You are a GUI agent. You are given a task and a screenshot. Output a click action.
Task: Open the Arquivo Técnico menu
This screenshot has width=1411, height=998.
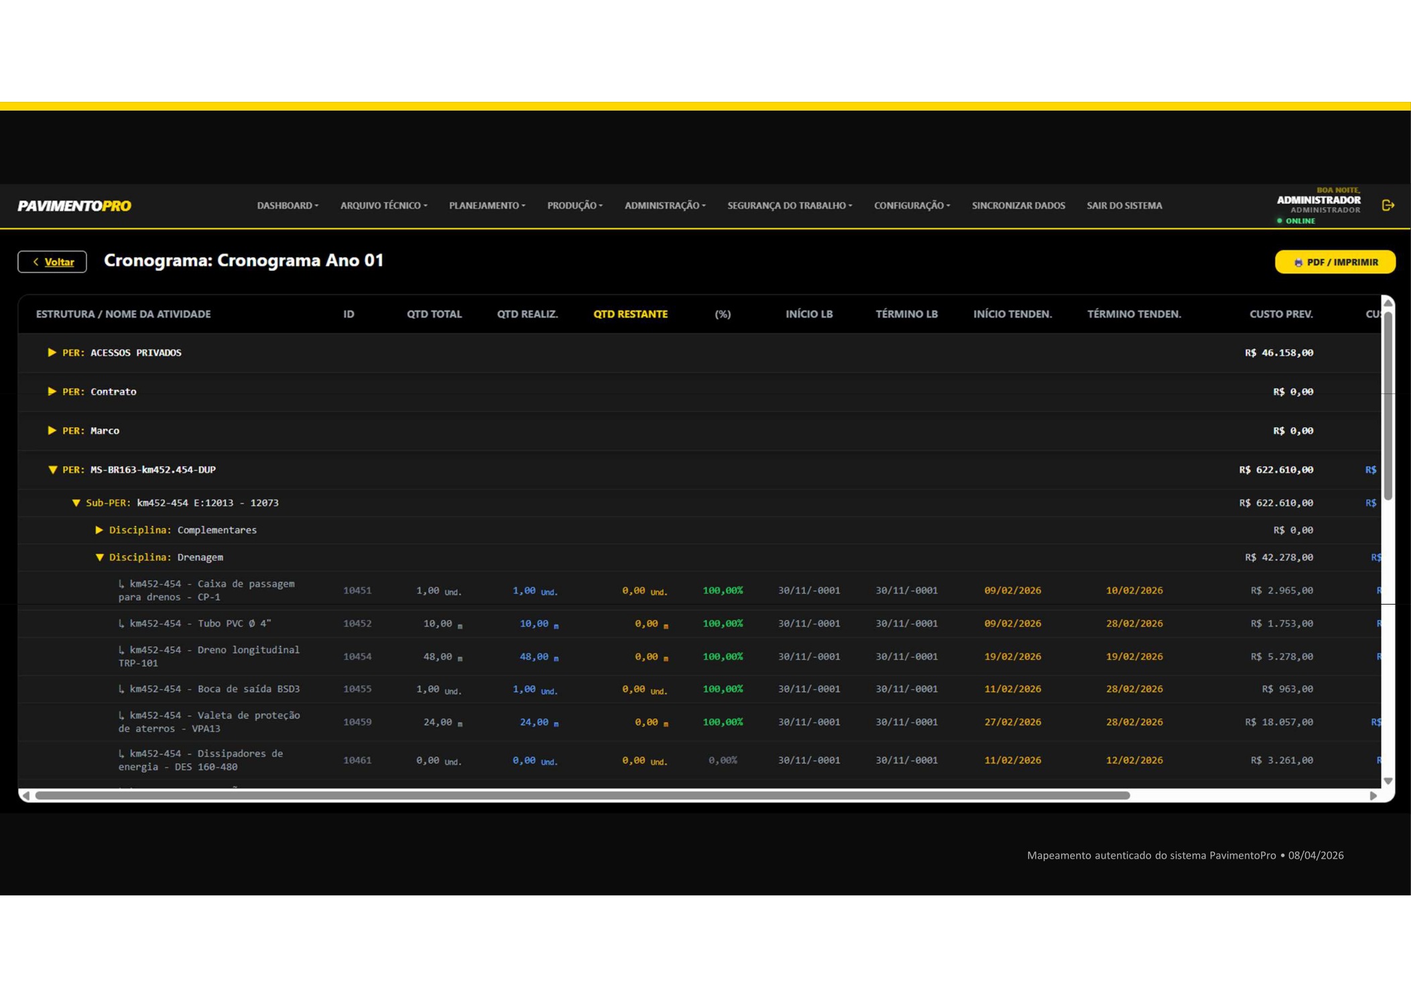point(383,206)
